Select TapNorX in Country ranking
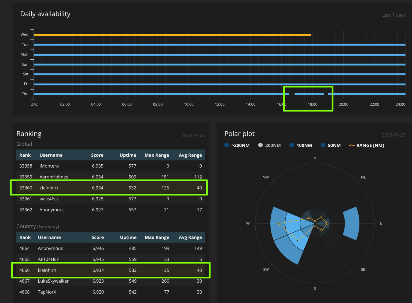 point(47,292)
